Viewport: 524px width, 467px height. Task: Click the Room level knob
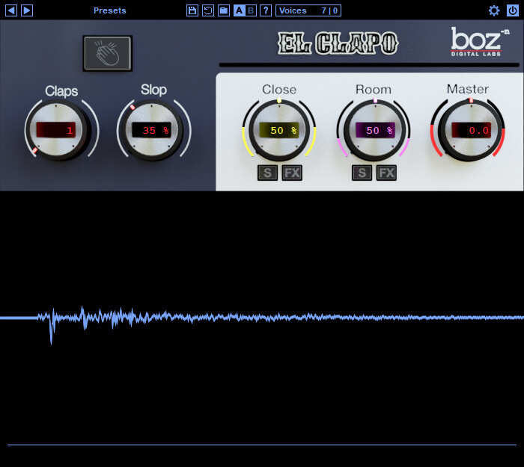(375, 131)
